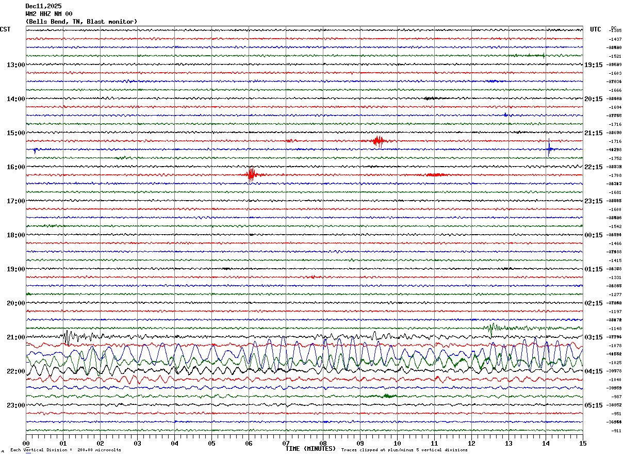Click the TIME (MINUTES) axis title
The height and width of the screenshot is (457, 624).
(310, 449)
